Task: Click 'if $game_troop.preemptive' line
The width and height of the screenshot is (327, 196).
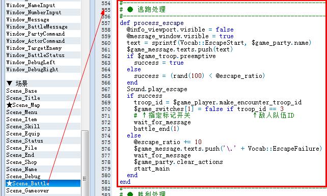Action: [x=171, y=56]
